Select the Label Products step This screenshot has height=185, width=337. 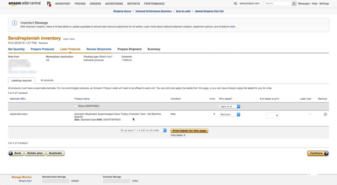(x=70, y=49)
